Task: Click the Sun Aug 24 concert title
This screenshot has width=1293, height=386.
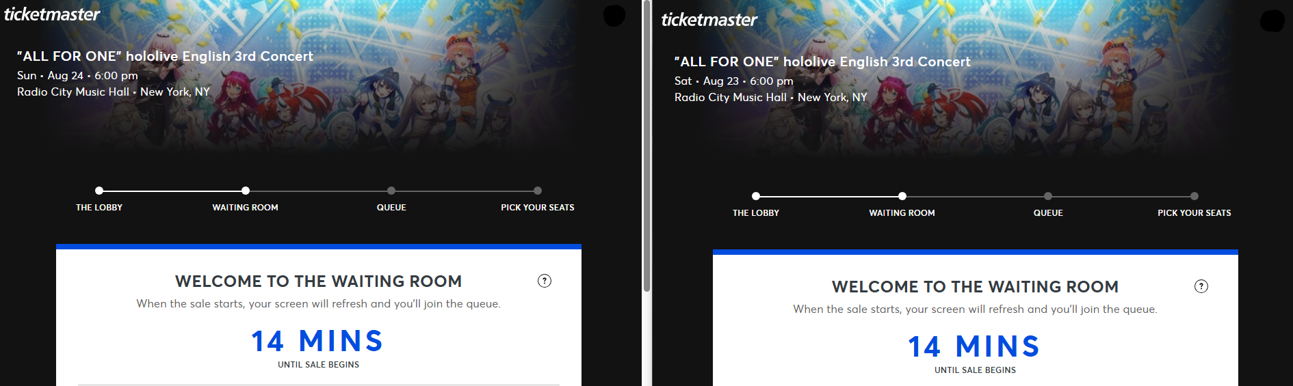Action: [165, 57]
